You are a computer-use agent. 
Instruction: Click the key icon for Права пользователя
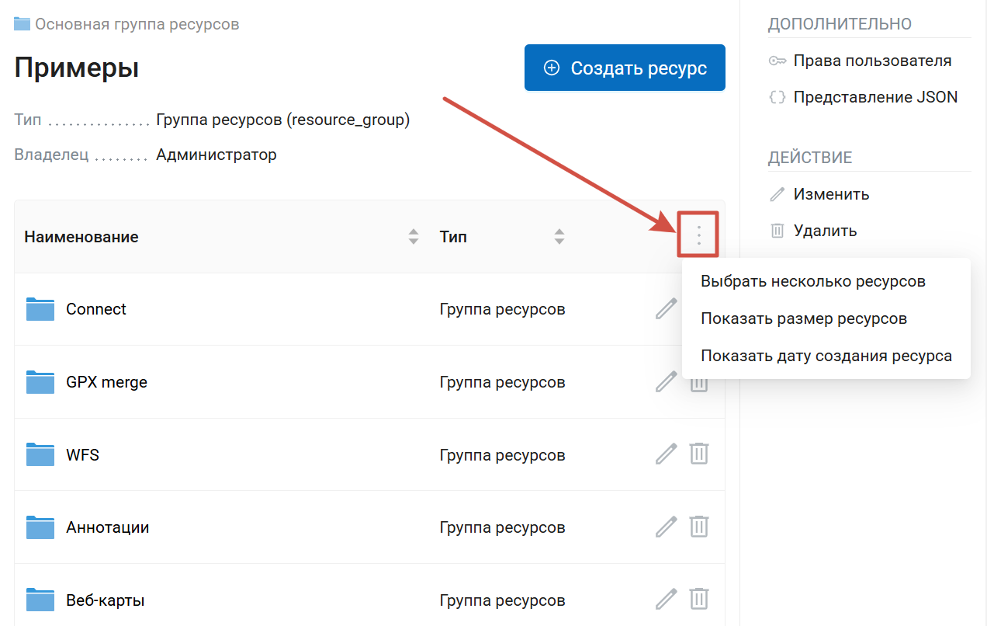(x=777, y=61)
